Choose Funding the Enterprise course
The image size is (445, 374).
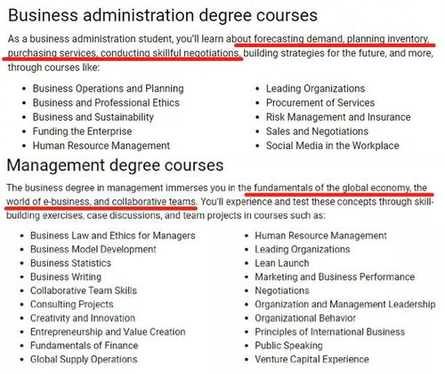click(x=82, y=131)
